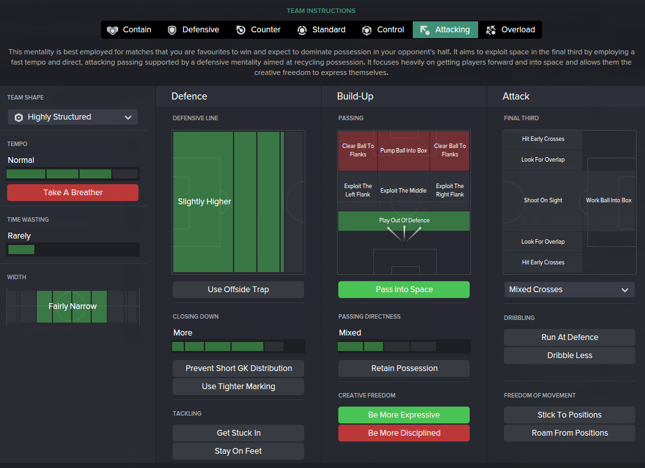The image size is (645, 468).
Task: Select Exploit The Right Flank zone
Action: pyautogui.click(x=450, y=190)
